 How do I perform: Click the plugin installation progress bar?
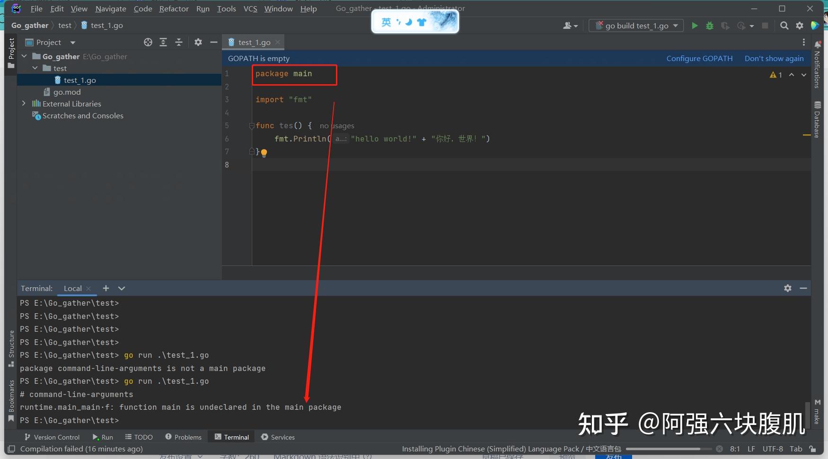669,449
